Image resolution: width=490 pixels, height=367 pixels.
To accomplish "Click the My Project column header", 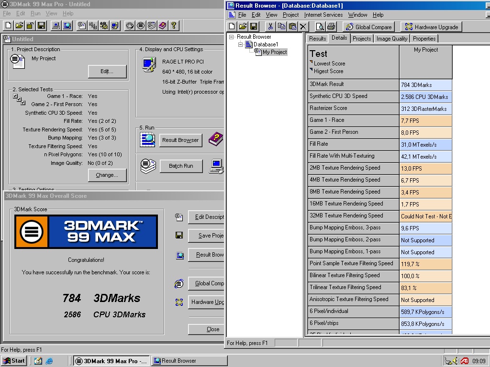I will (425, 62).
